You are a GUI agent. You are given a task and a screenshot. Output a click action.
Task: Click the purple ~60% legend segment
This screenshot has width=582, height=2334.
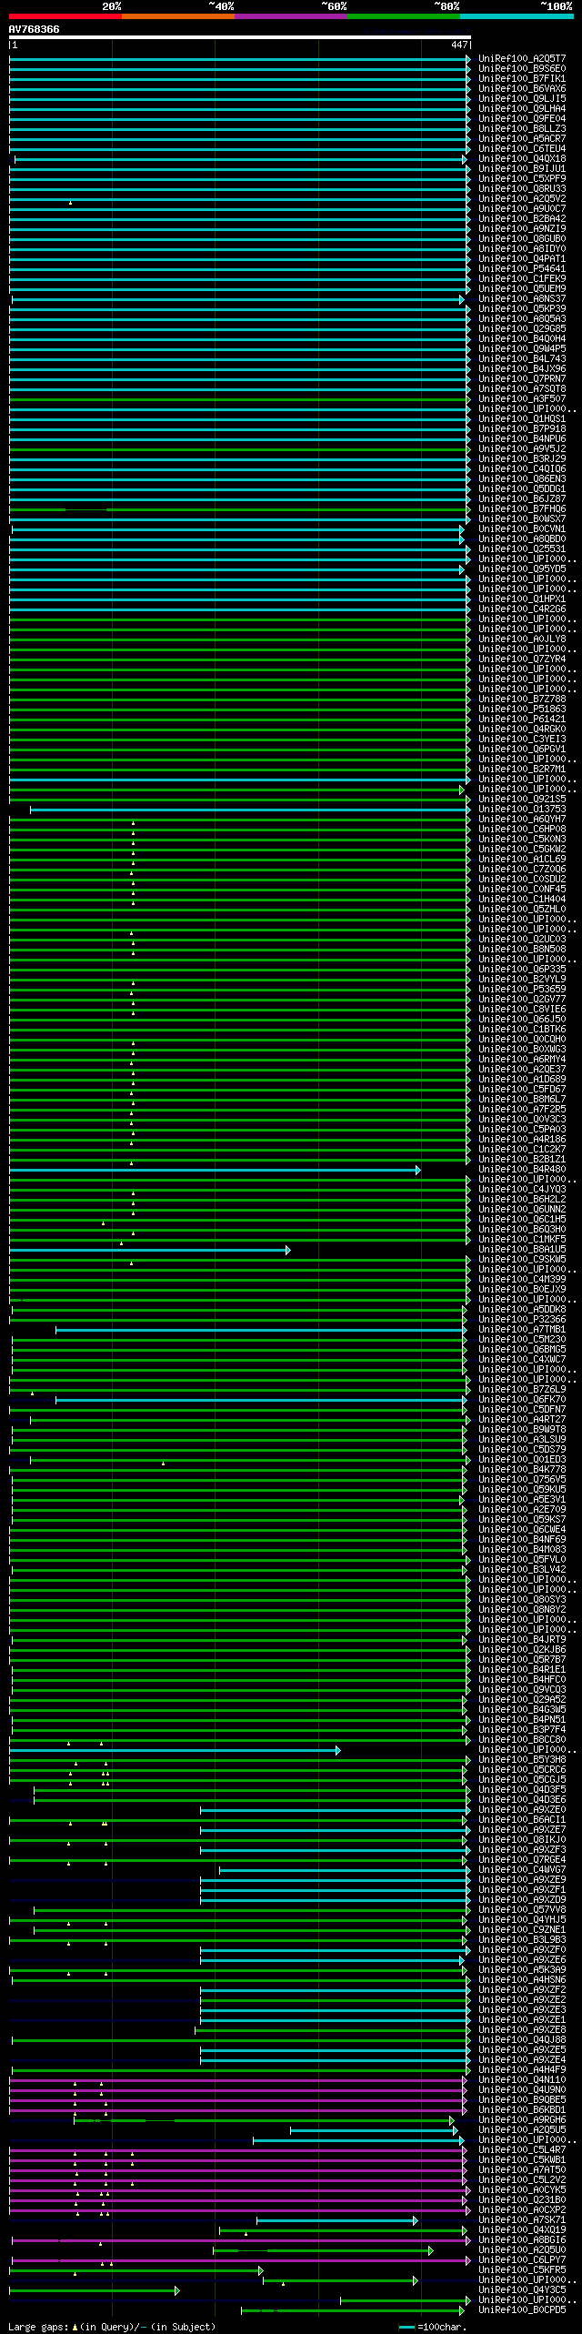[x=291, y=16]
